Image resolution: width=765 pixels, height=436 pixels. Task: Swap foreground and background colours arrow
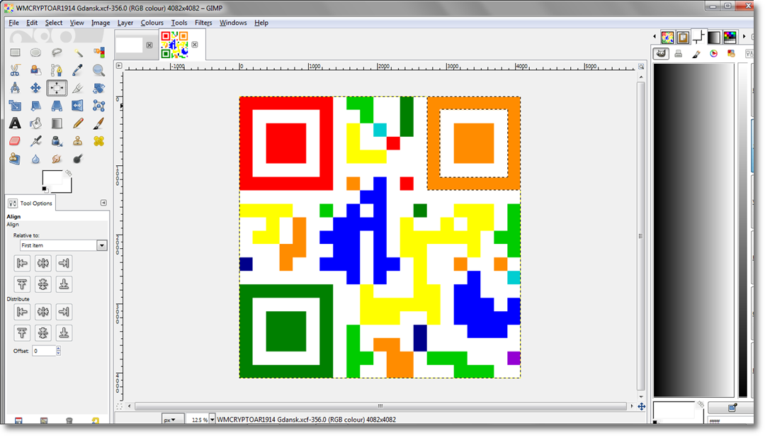coord(69,173)
